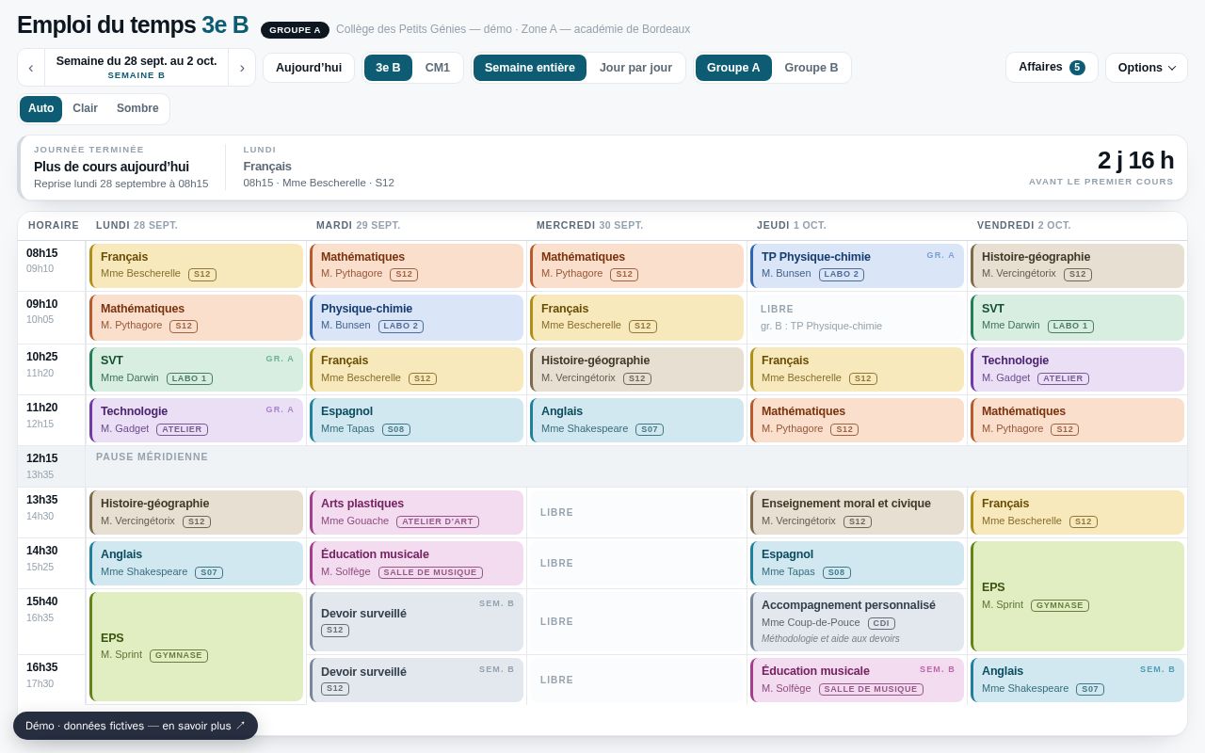The image size is (1205, 753).
Task: Click the PAUSE MÉRIDIENNE row label
Action: click(153, 457)
